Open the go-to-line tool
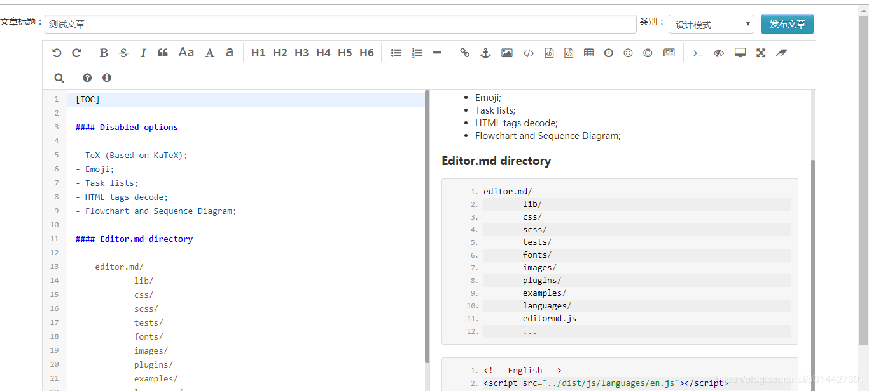The height and width of the screenshot is (391, 869). tap(698, 53)
